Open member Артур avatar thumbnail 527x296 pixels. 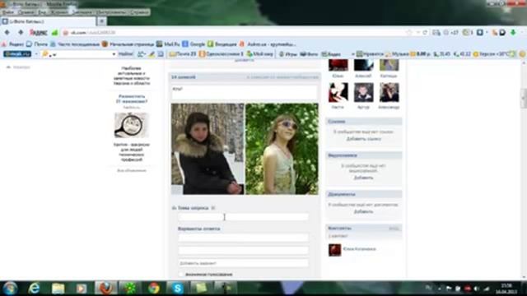pyautogui.click(x=363, y=93)
